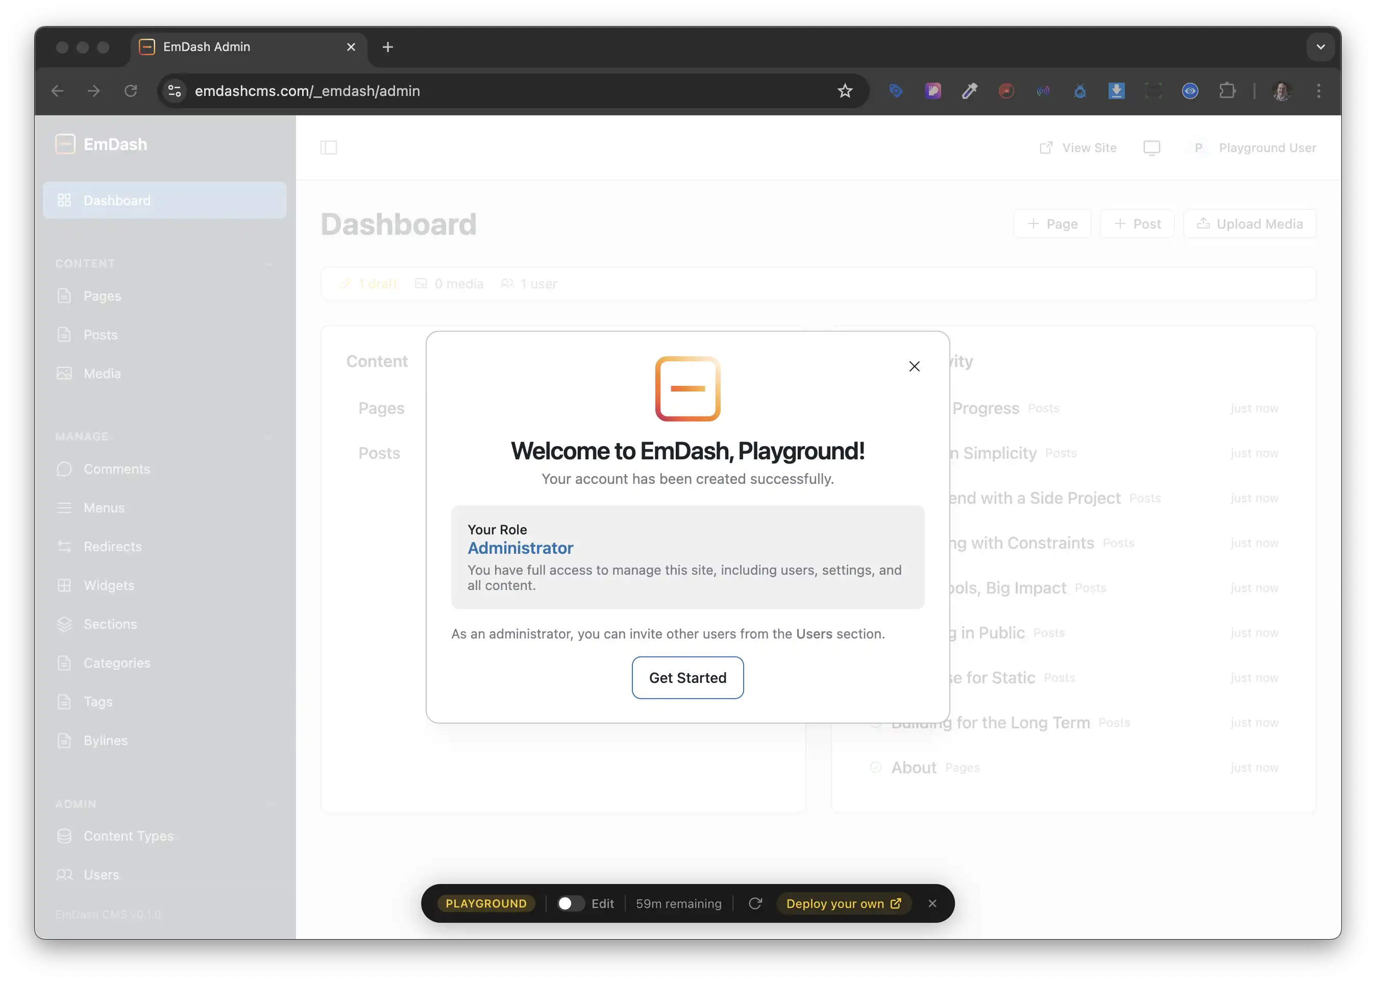This screenshot has width=1376, height=982.
Task: Collapse the CONTENT section chevron
Action: [x=268, y=264]
